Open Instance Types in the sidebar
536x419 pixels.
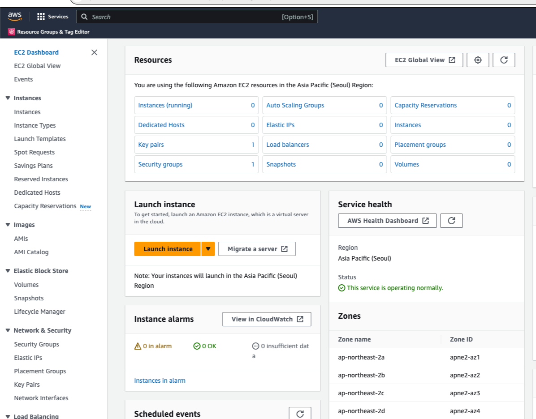coord(35,125)
